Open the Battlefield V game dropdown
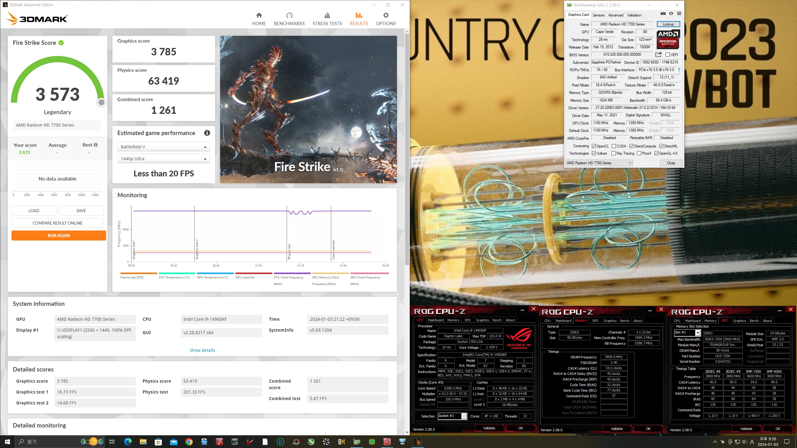 pyautogui.click(x=163, y=147)
